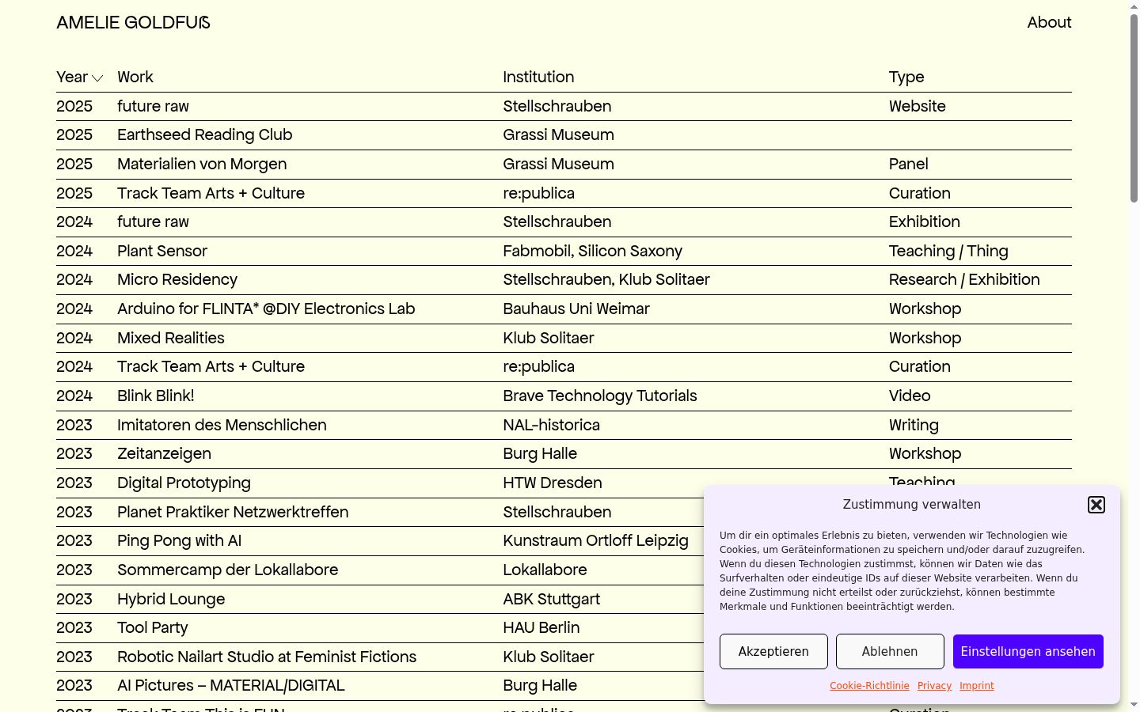Screen dimensions: 1140x712
Task: Click the 'Bauhaus Uni Weimar' institution cell
Action: 576,309
